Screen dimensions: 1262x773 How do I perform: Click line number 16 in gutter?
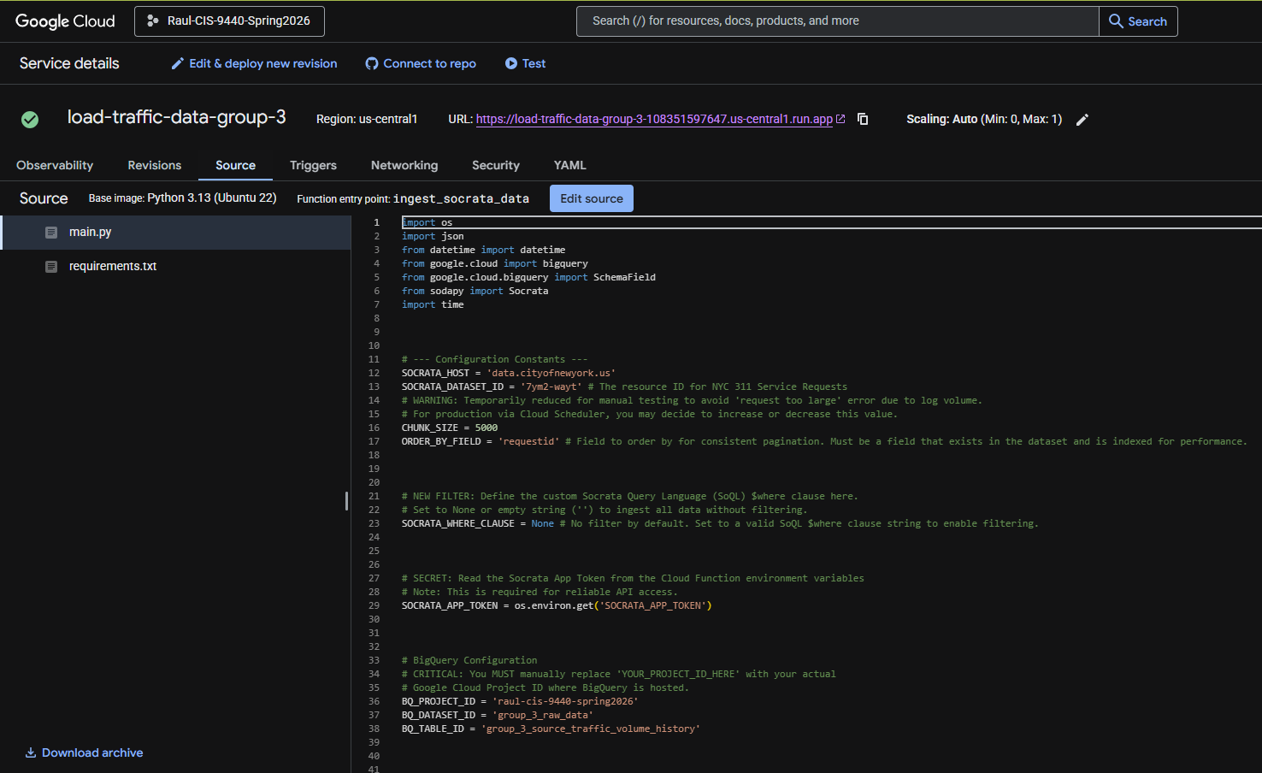pos(374,428)
